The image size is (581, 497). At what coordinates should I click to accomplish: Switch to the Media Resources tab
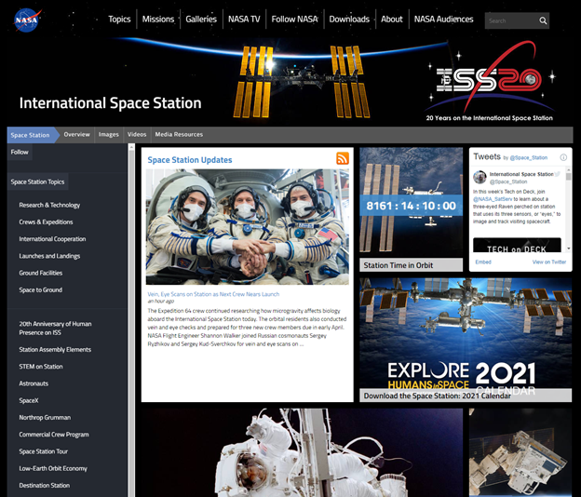[179, 134]
